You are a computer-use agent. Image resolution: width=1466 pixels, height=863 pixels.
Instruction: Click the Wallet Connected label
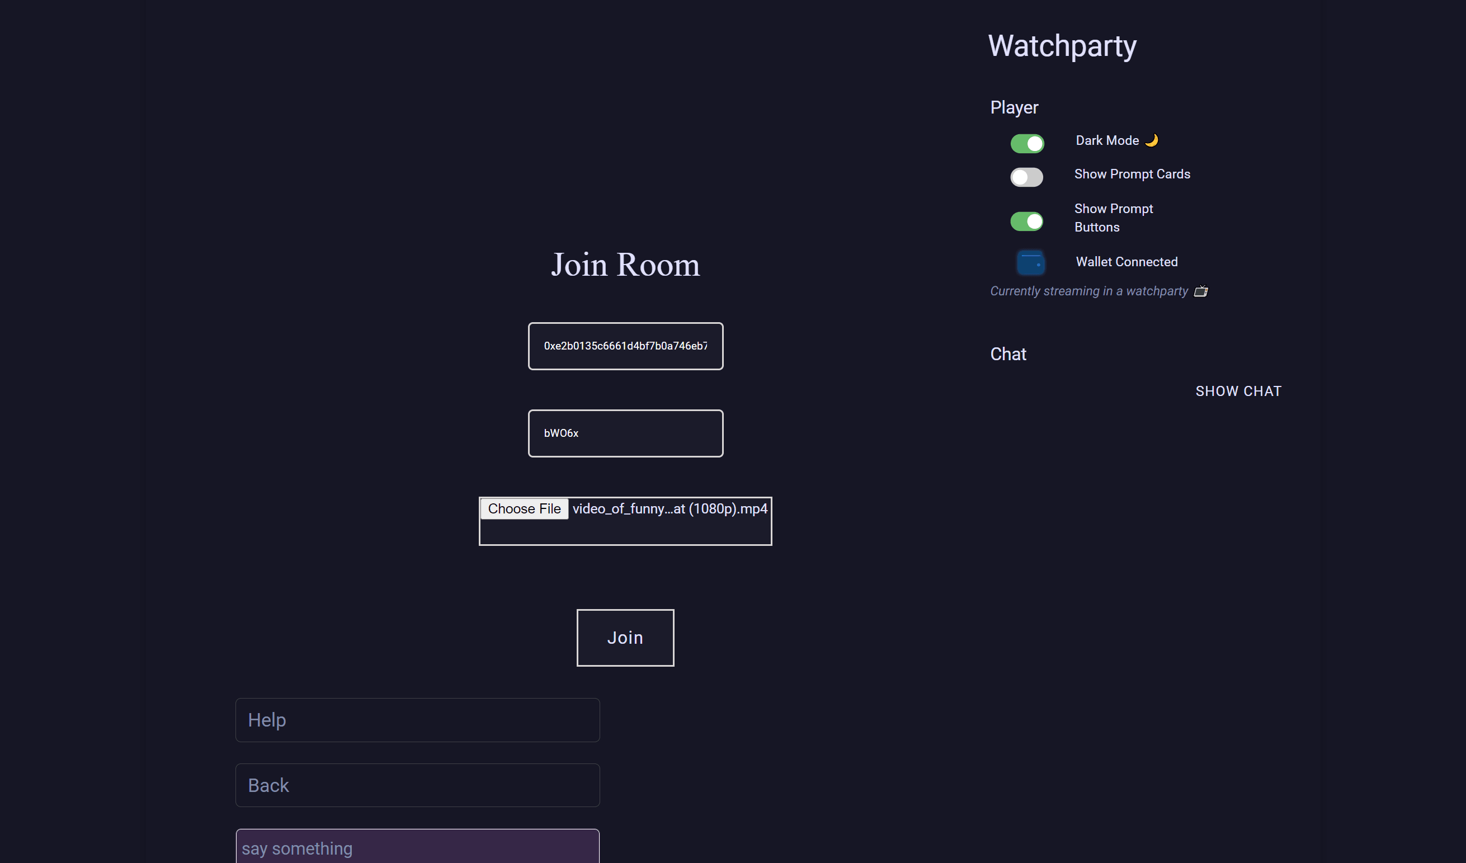click(1126, 262)
